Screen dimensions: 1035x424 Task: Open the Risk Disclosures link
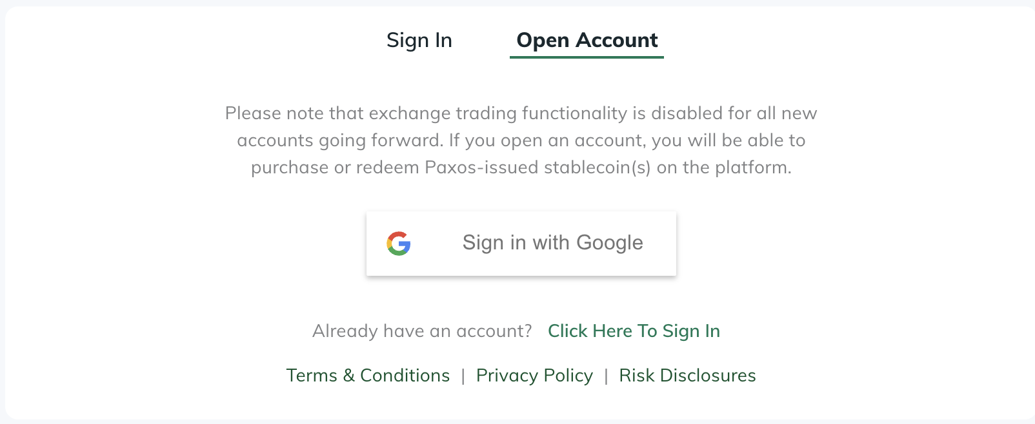click(x=687, y=376)
